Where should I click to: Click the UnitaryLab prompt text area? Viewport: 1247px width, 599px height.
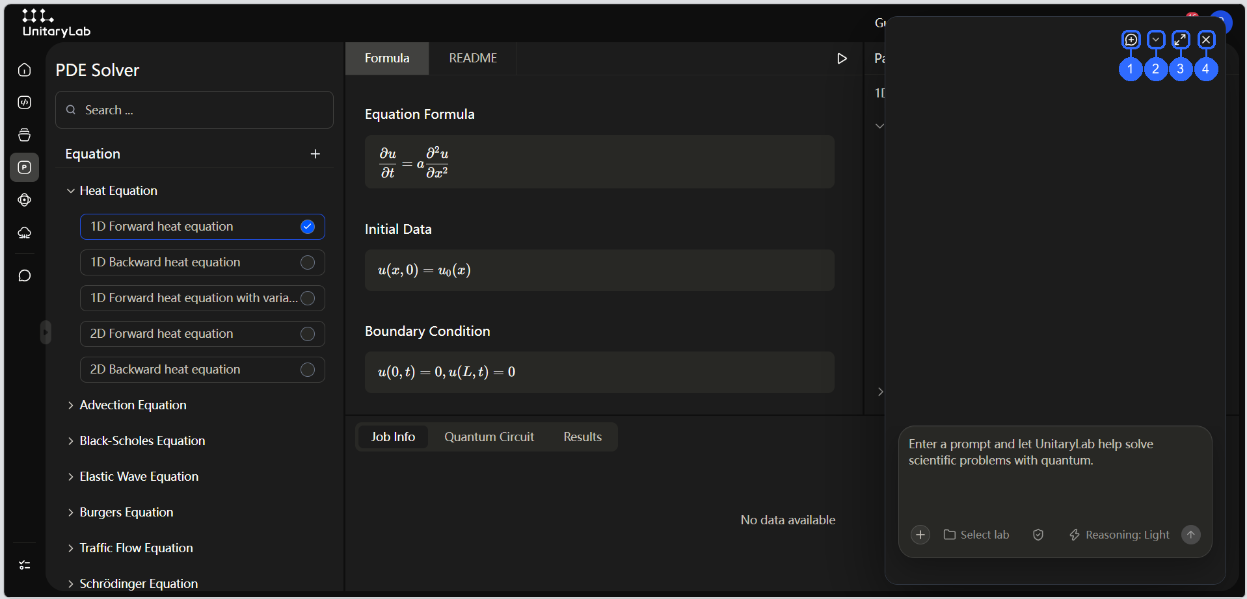[1054, 474]
